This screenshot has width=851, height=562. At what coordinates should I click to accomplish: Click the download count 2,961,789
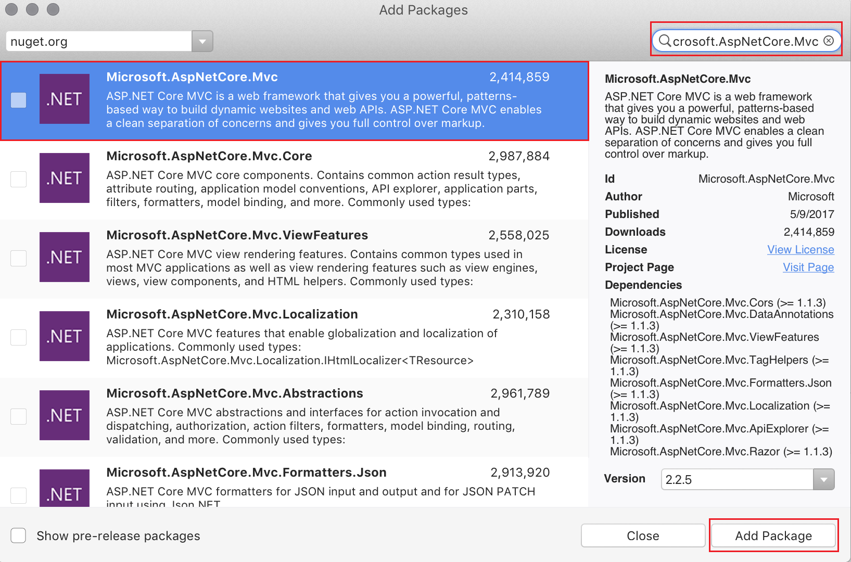tap(520, 393)
